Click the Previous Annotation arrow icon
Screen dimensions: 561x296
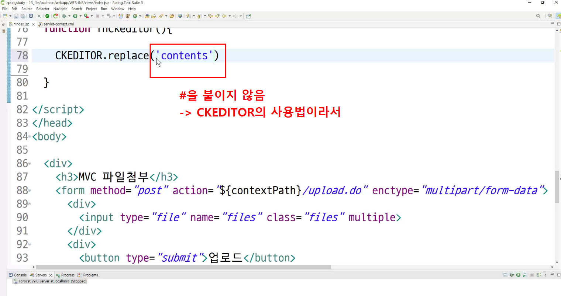pyautogui.click(x=199, y=16)
